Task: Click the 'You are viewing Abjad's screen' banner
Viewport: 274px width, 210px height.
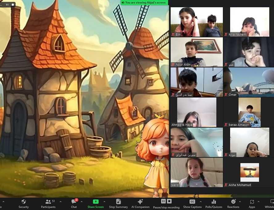Action: click(x=144, y=2)
